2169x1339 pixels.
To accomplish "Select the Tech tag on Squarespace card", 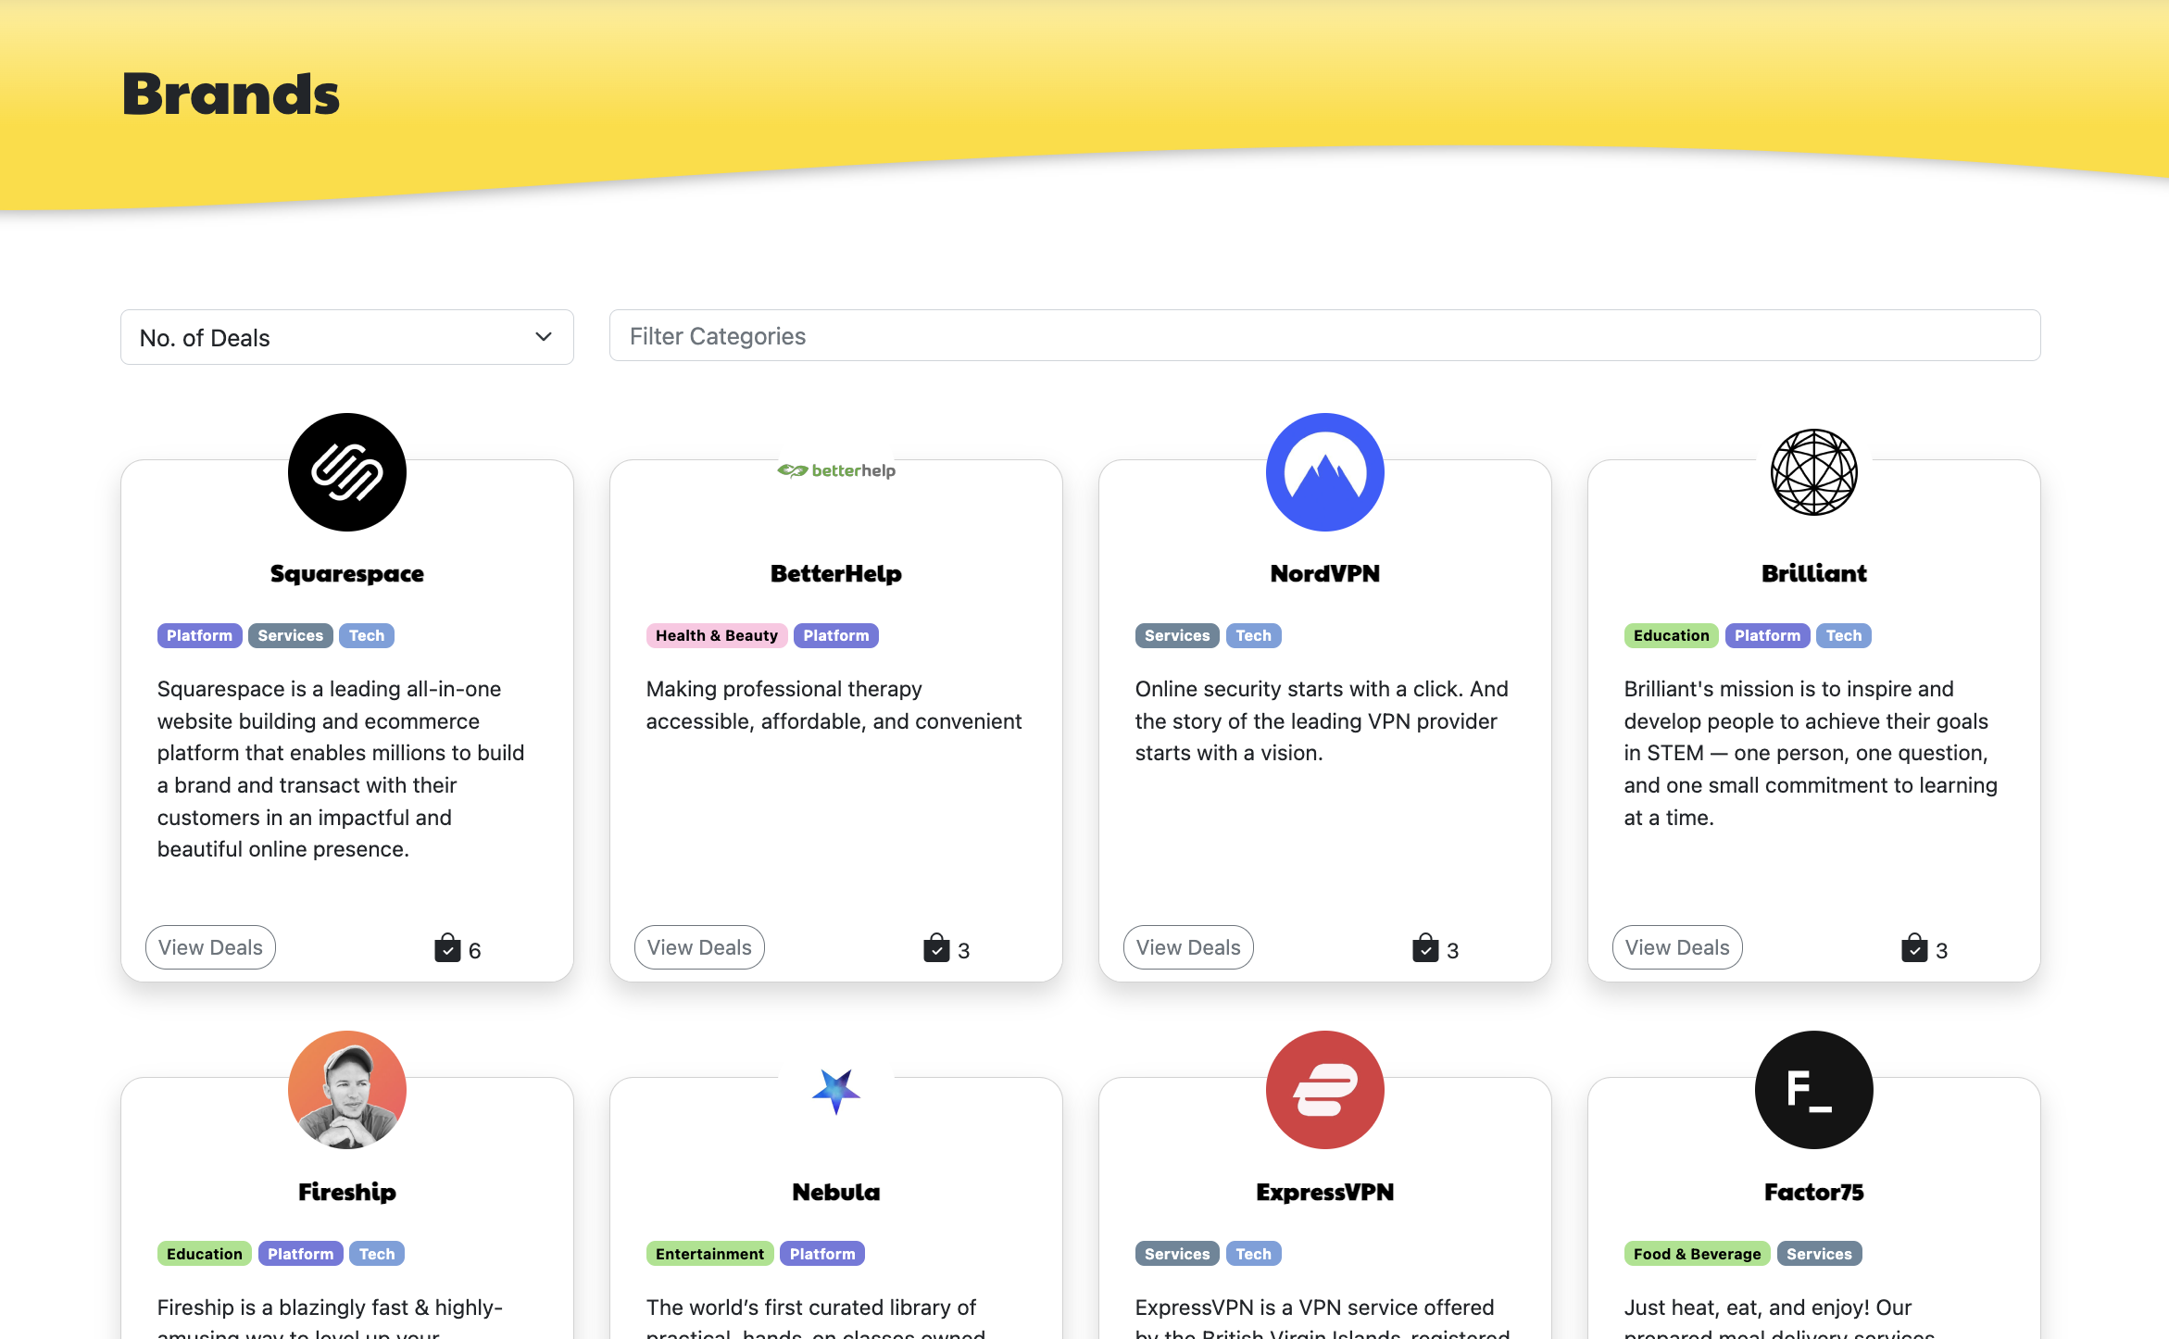I will click(x=367, y=635).
